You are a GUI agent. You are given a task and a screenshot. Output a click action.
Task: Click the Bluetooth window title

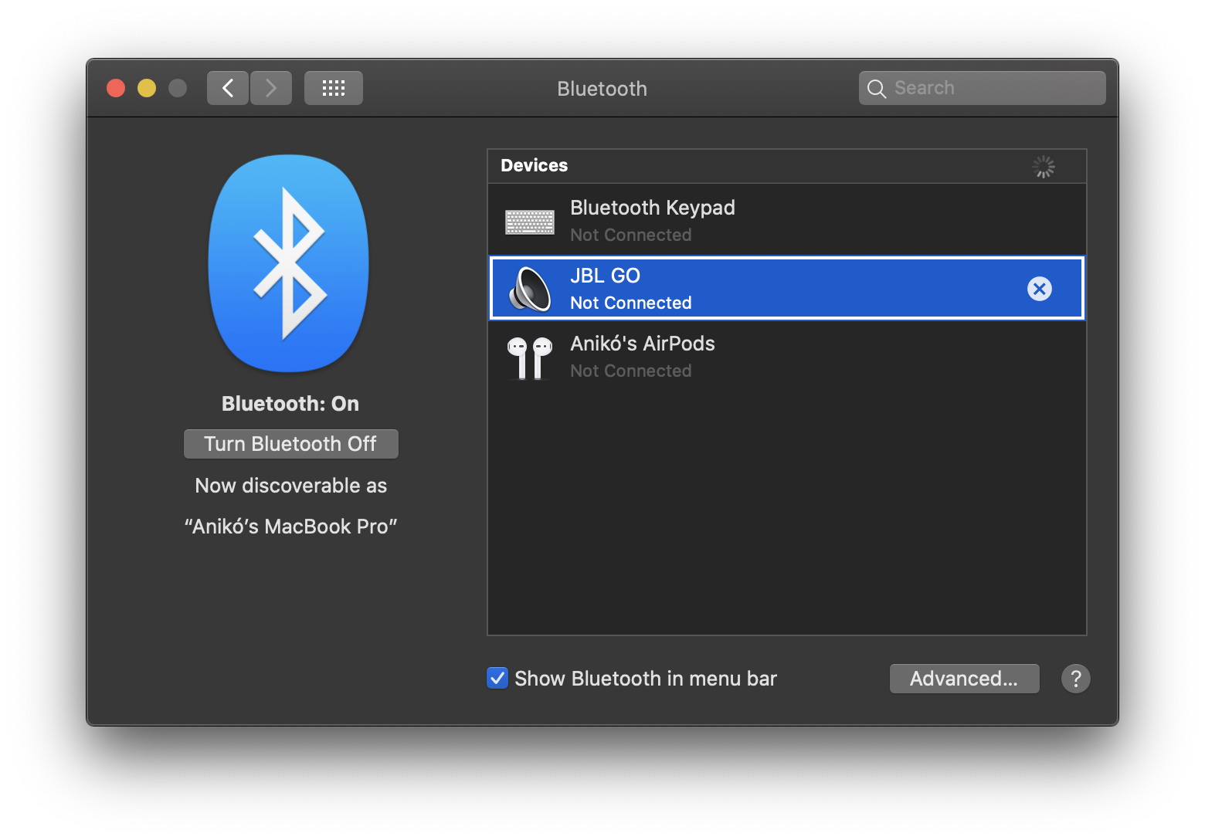[x=602, y=89]
